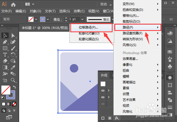This screenshot has width=177, height=122.
Task: Enable Draw Behind mode
Action: [9, 110]
